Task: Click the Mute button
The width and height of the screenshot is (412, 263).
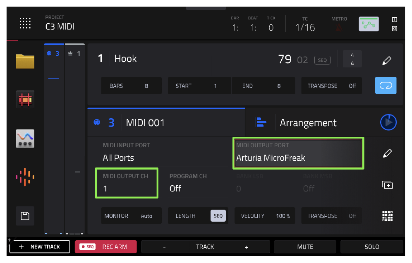Action: (305, 247)
